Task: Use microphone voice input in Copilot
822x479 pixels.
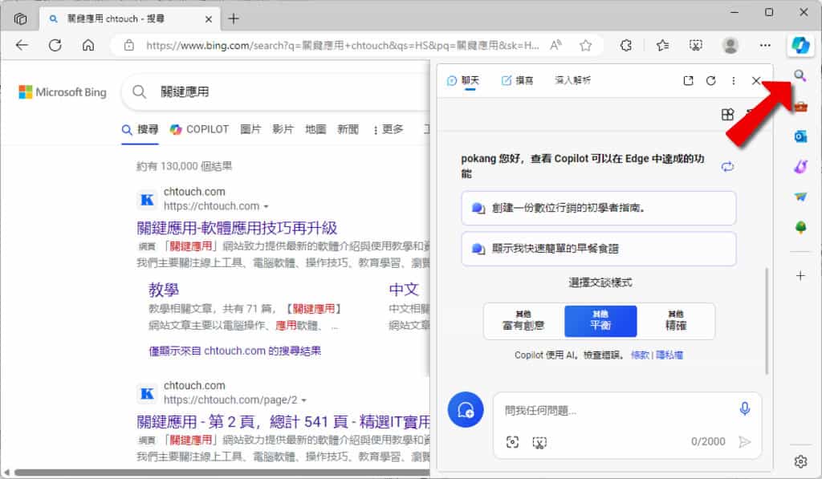Action: pos(744,408)
